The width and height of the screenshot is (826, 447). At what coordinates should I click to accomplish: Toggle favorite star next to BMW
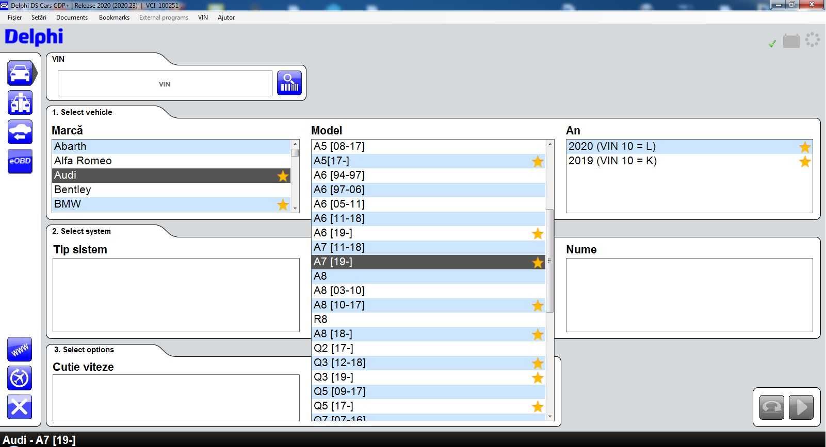[283, 204]
